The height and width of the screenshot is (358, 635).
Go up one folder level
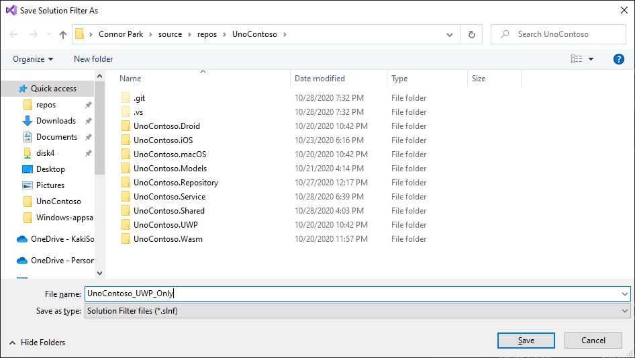[63, 34]
